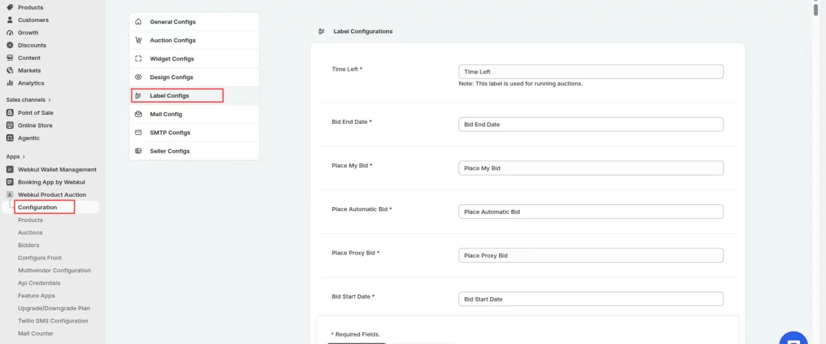The height and width of the screenshot is (344, 826).
Task: Open the Auction Configs menu item
Action: coord(194,41)
